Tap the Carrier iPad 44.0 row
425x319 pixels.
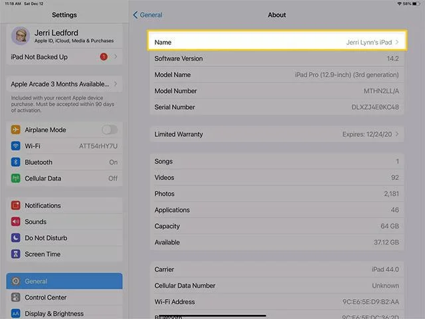(x=277, y=269)
